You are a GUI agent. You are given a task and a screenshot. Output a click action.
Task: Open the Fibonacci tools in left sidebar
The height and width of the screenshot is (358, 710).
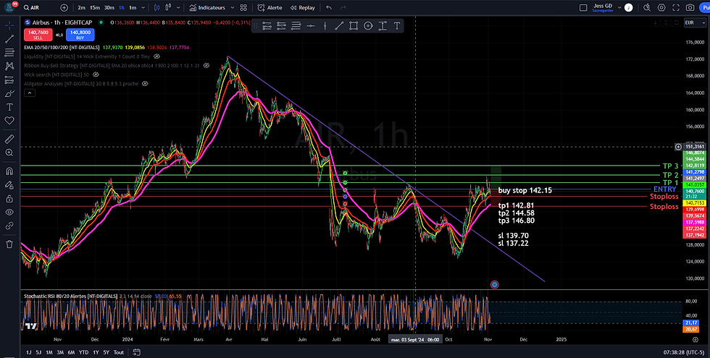[x=9, y=53]
